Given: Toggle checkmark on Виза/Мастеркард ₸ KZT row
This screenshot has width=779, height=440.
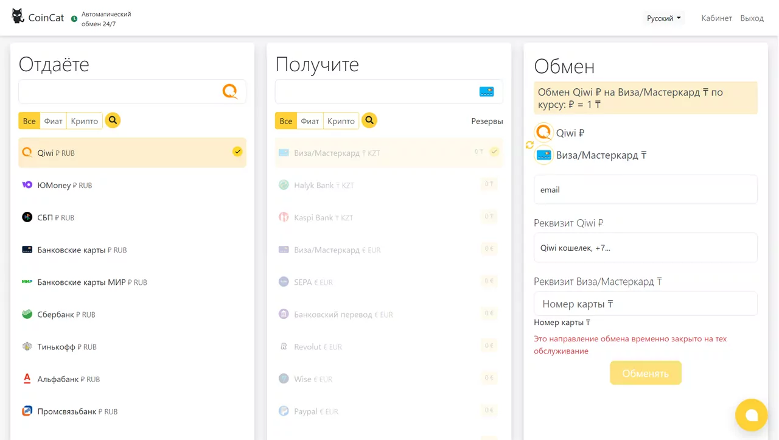Looking at the screenshot, I should click(x=494, y=152).
